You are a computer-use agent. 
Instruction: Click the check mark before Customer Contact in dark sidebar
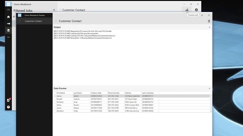[x=19, y=21]
